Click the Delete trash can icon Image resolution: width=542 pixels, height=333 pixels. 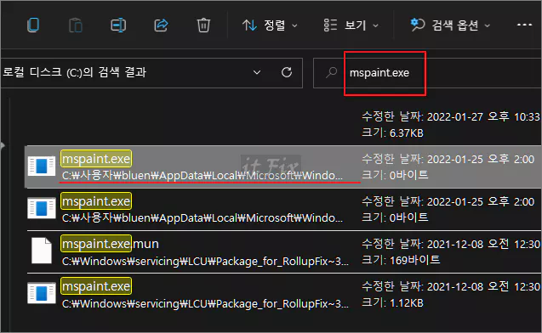(203, 25)
